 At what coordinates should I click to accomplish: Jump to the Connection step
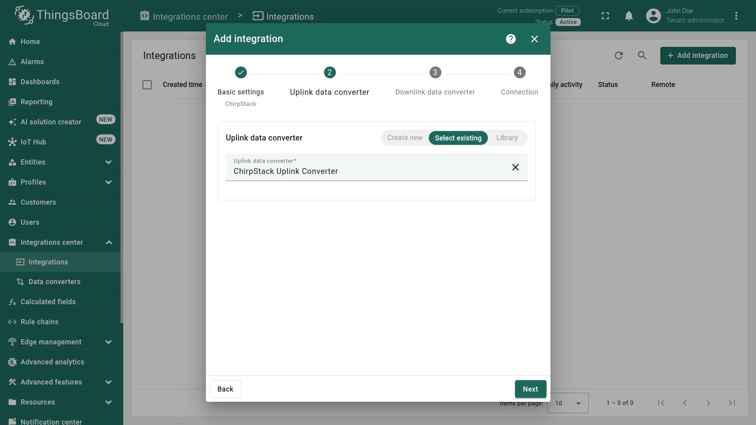(519, 82)
